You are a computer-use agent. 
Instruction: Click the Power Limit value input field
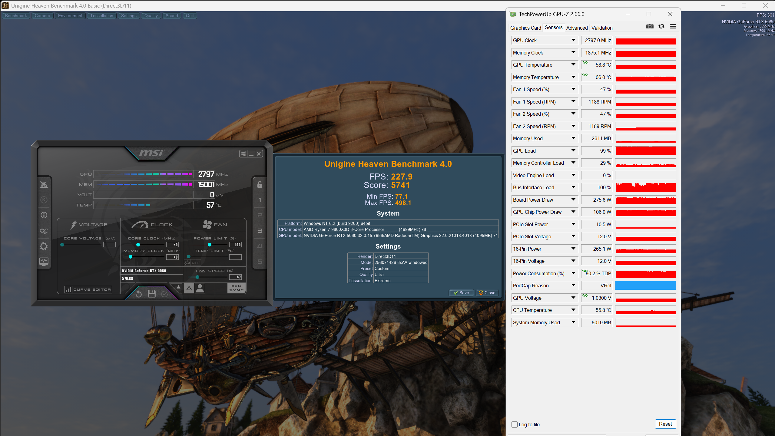coord(235,245)
